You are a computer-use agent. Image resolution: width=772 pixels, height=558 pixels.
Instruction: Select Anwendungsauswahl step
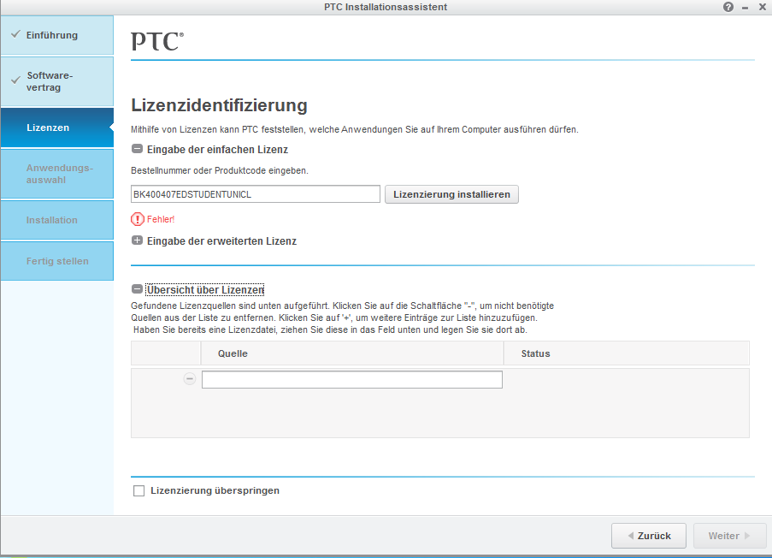[x=57, y=174]
